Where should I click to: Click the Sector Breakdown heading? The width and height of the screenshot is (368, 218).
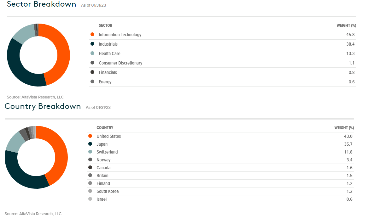[x=41, y=4]
